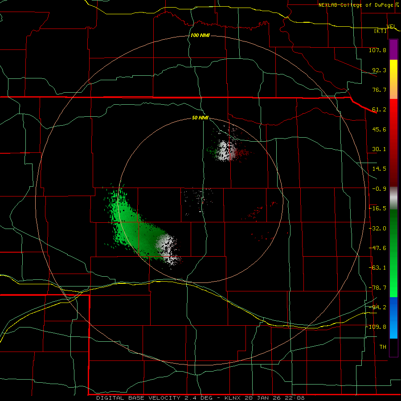Click the -16.5 velocity scale value
The image size is (401, 401).
click(x=377, y=209)
